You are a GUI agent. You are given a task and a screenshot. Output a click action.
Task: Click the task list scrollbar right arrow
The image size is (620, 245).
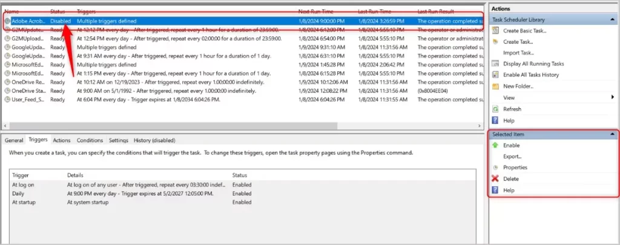tap(480, 126)
